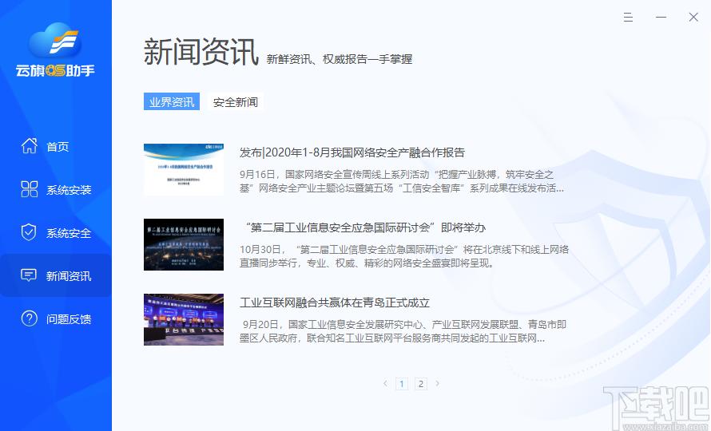This screenshot has height=431, width=711.
Task: Minimize the application window
Action: point(661,17)
